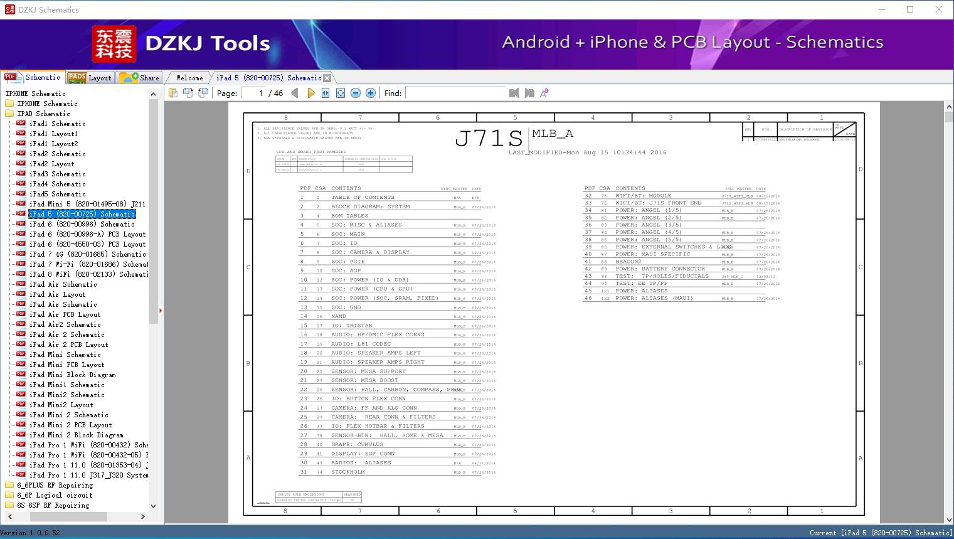The image size is (954, 539).
Task: Click the page number input field
Action: [253, 93]
